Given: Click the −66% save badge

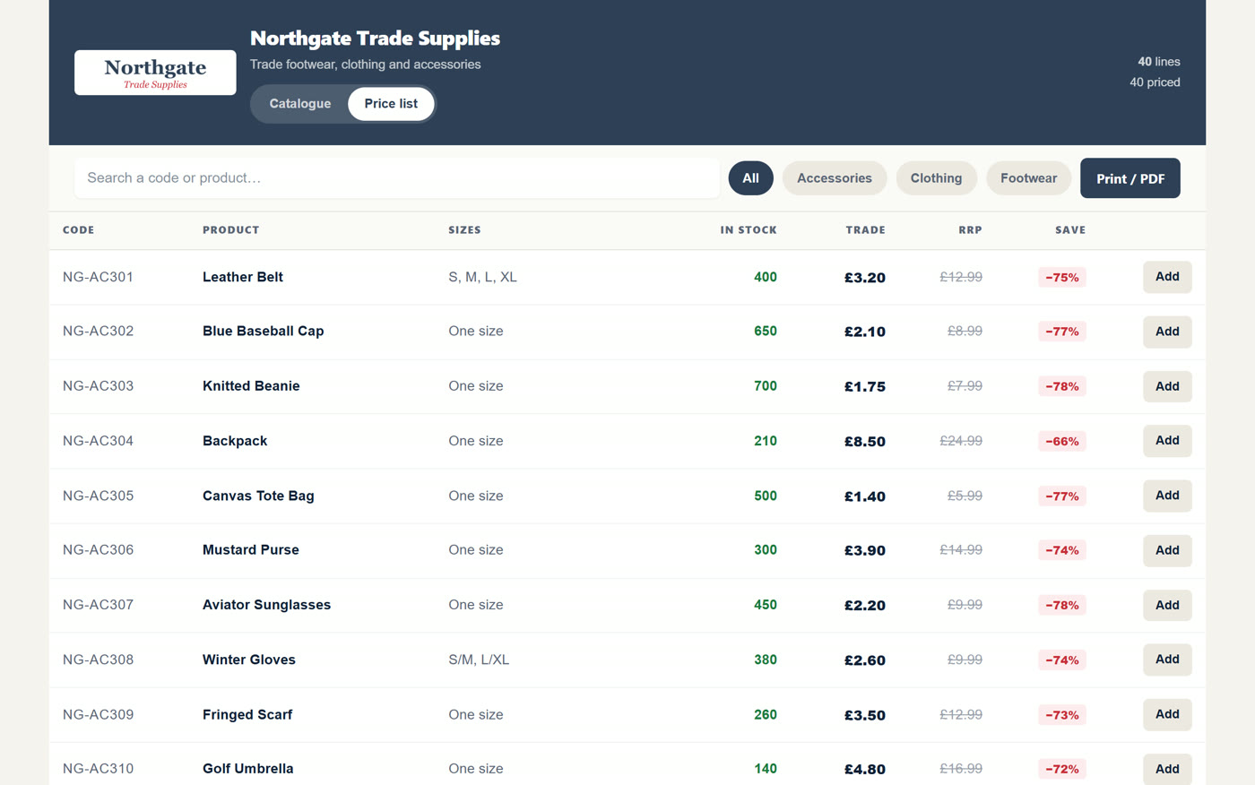Looking at the screenshot, I should point(1062,442).
